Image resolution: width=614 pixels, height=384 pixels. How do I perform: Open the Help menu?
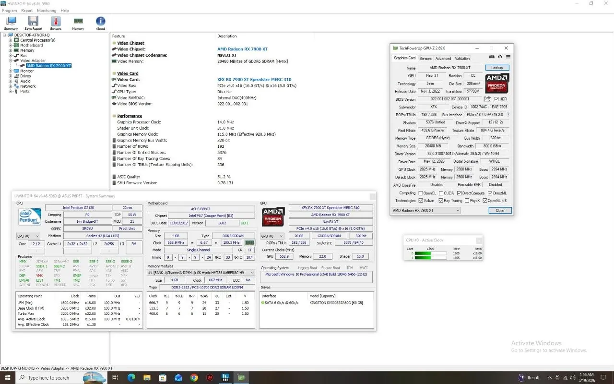click(65, 10)
